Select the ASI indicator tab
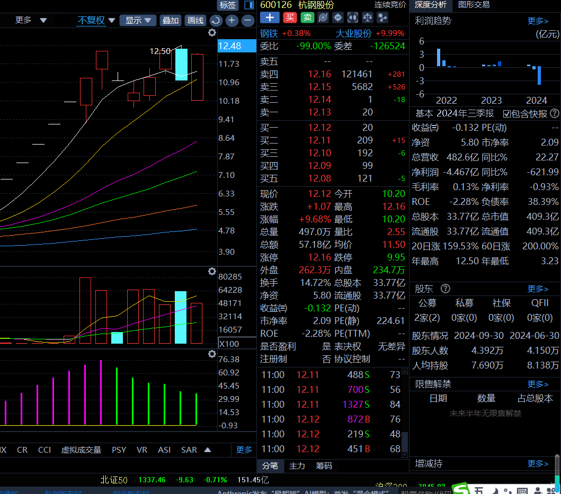The width and height of the screenshot is (561, 494). [164, 450]
